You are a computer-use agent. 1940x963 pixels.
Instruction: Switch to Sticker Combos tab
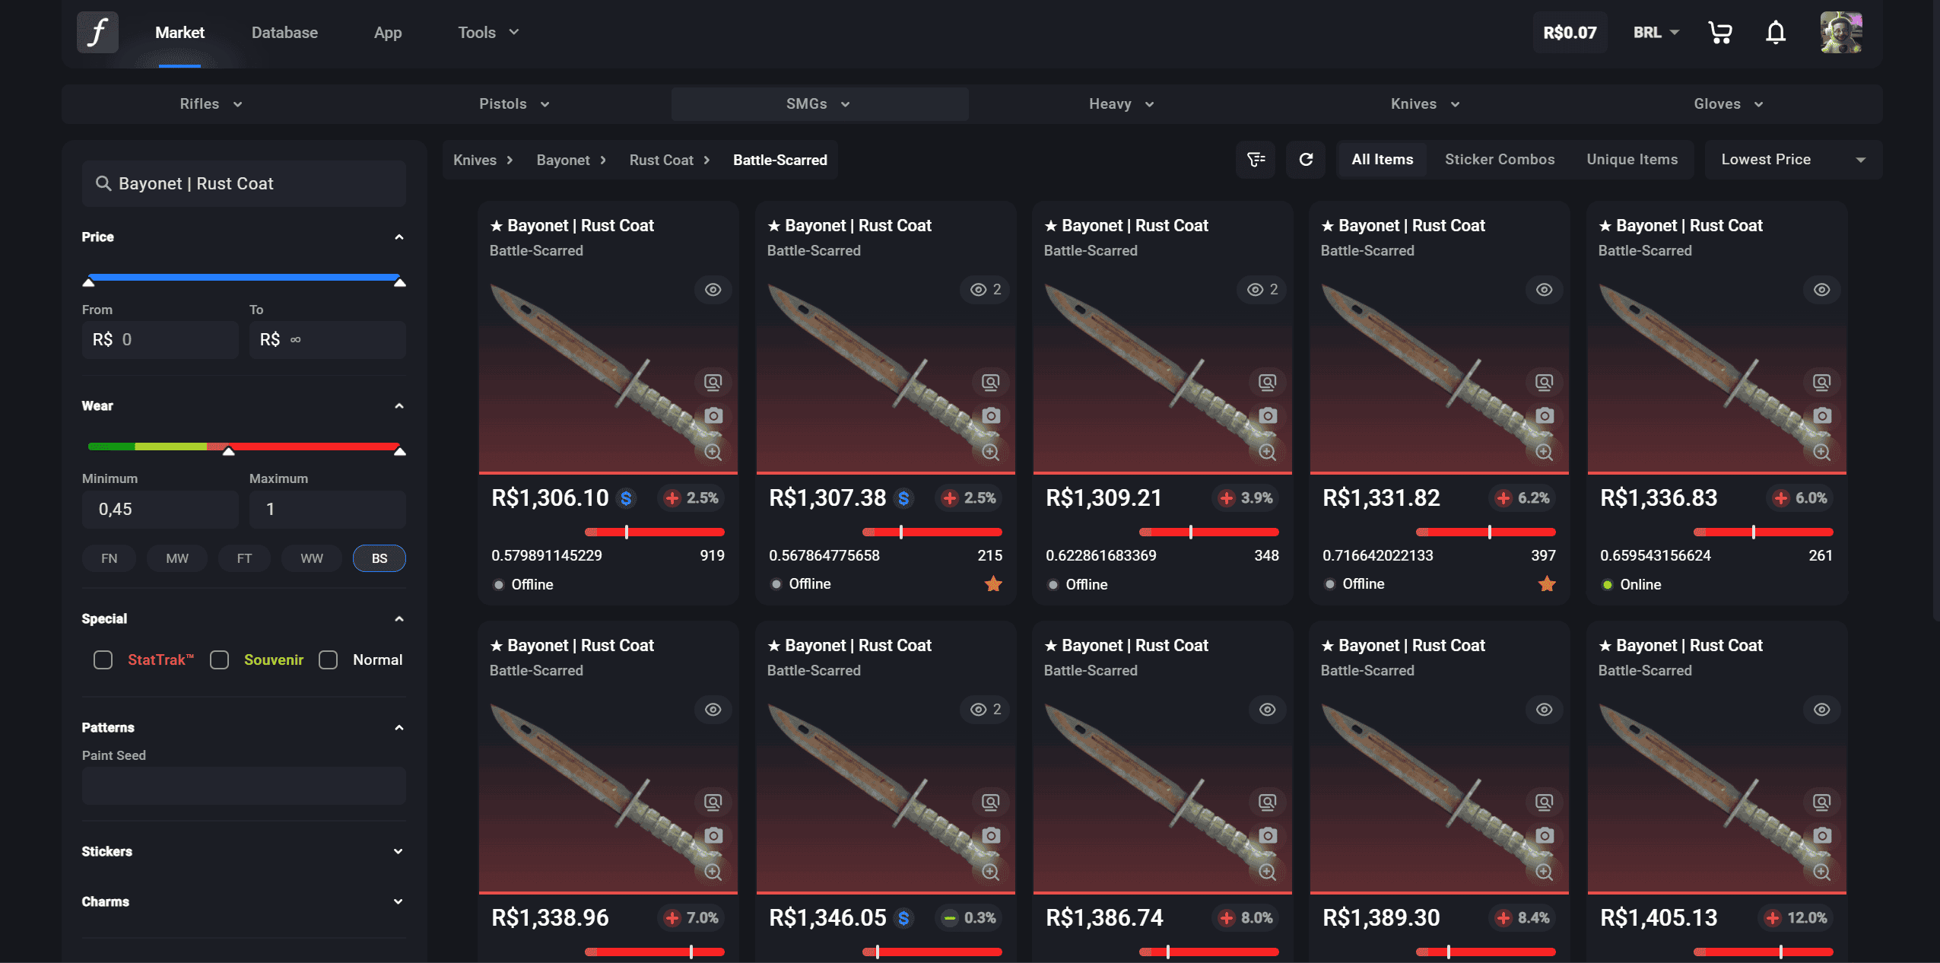click(1500, 159)
